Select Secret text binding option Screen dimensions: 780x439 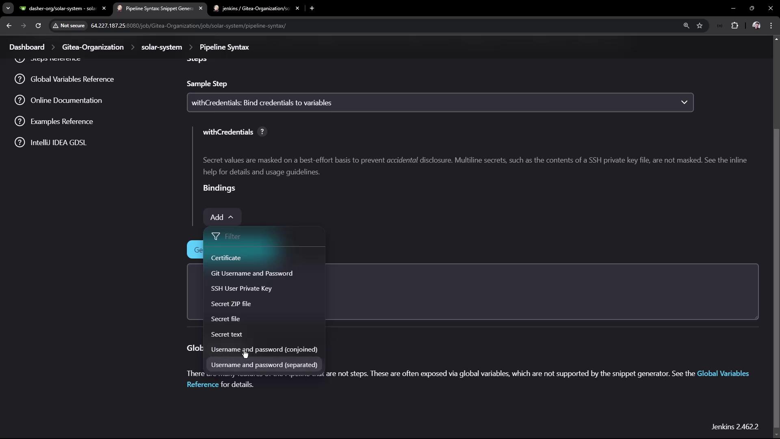(x=226, y=334)
